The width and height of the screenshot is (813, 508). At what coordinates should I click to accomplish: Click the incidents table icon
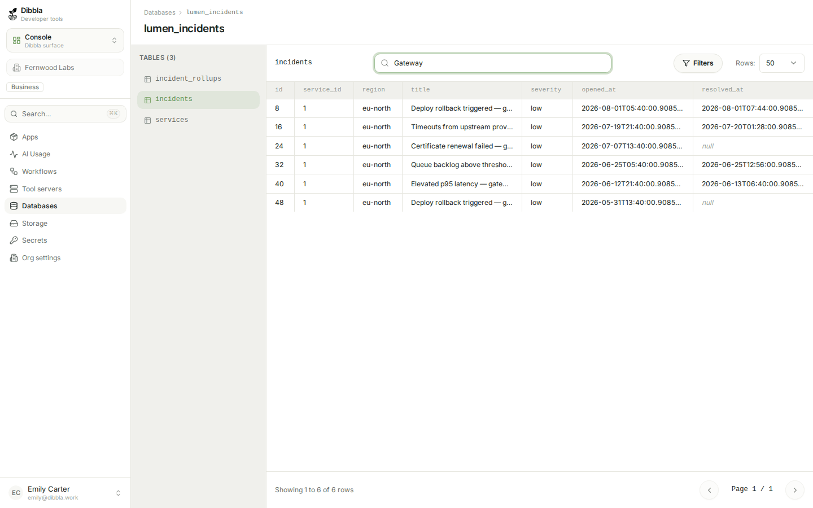tap(148, 100)
